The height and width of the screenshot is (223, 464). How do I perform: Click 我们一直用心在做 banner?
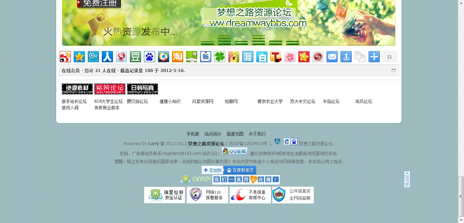(246, 180)
